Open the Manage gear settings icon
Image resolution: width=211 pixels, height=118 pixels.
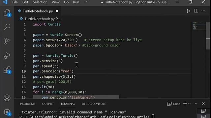coord(7,112)
